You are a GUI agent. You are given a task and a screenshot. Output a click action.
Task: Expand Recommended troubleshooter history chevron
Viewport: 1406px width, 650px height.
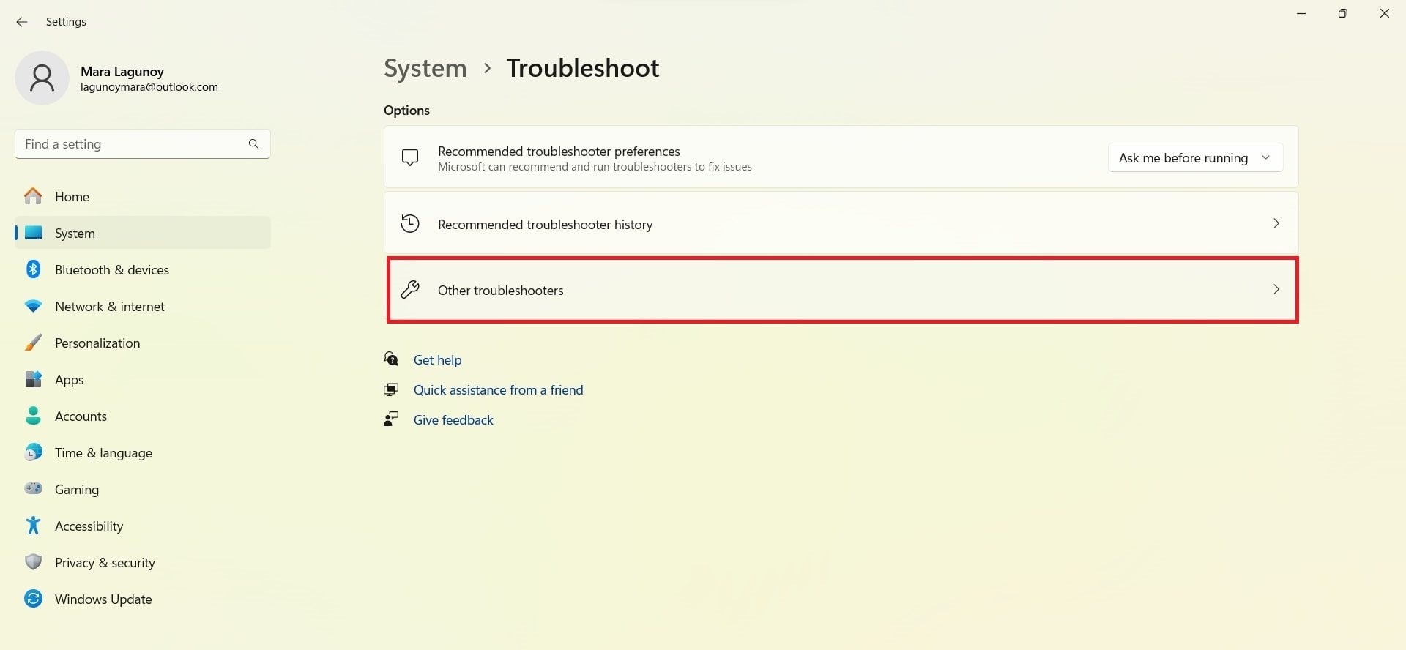(1276, 223)
